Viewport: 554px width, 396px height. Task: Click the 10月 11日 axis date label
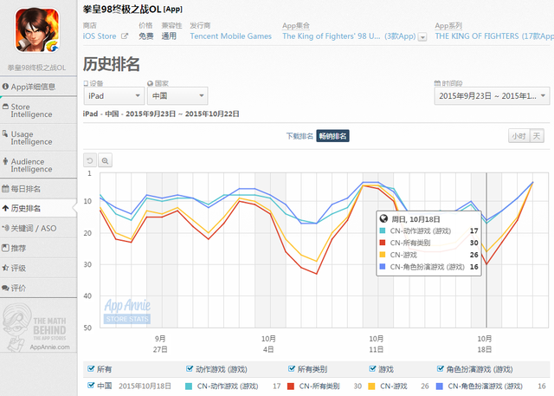[377, 344]
